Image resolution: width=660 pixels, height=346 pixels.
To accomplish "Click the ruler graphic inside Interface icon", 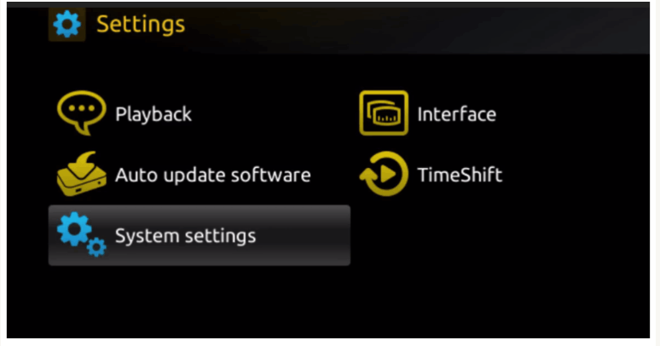I will tap(386, 116).
